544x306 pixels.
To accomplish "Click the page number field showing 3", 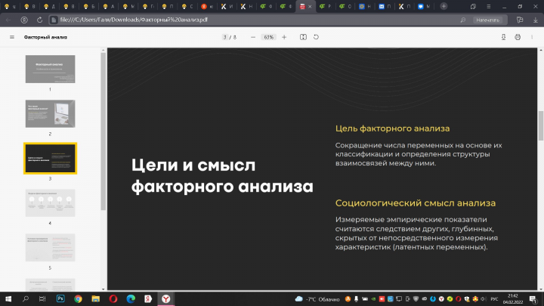I will pyautogui.click(x=225, y=37).
